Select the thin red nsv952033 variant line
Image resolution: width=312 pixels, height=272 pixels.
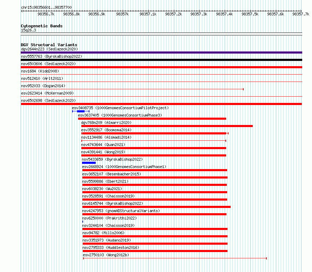click(x=132, y=89)
